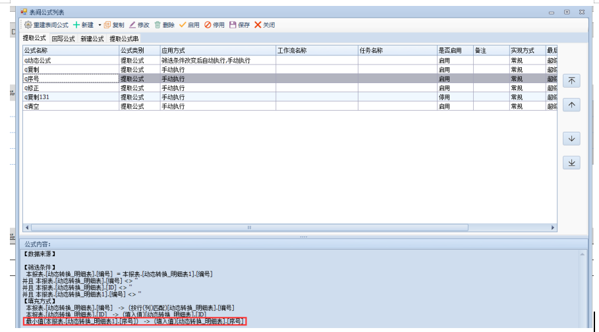599x332 pixels.
Task: Open the dropdown arrow next to 新建
Action: [x=100, y=25]
